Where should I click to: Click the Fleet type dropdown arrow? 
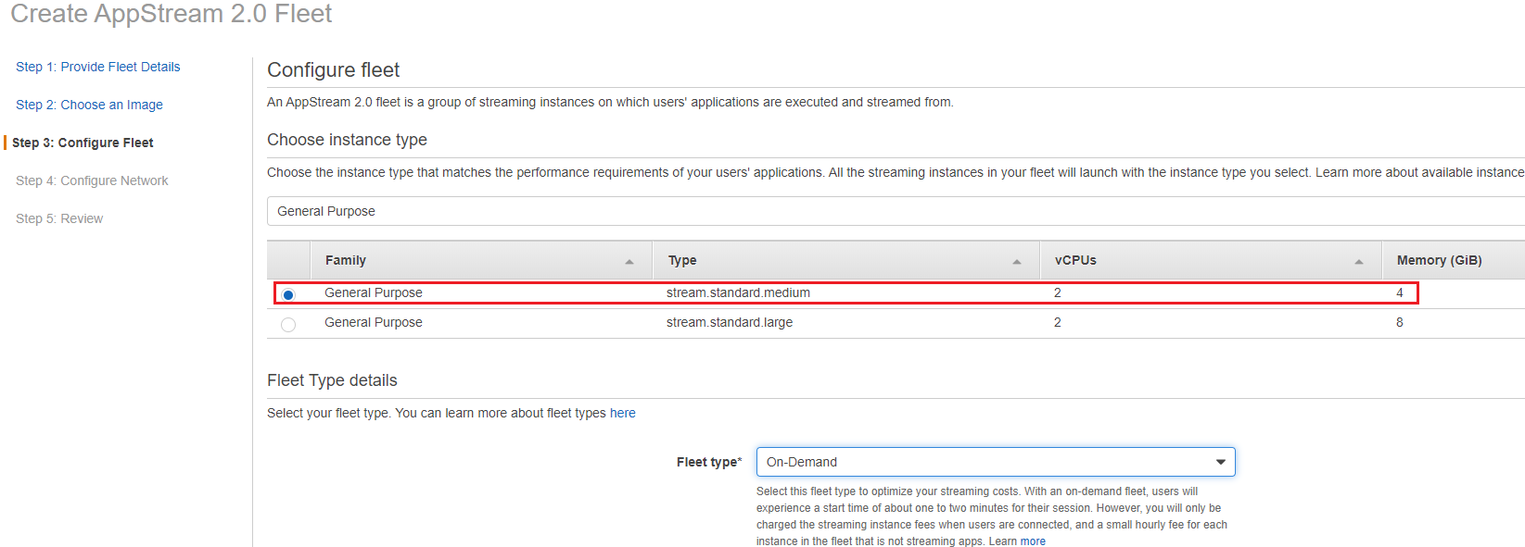(x=1221, y=462)
